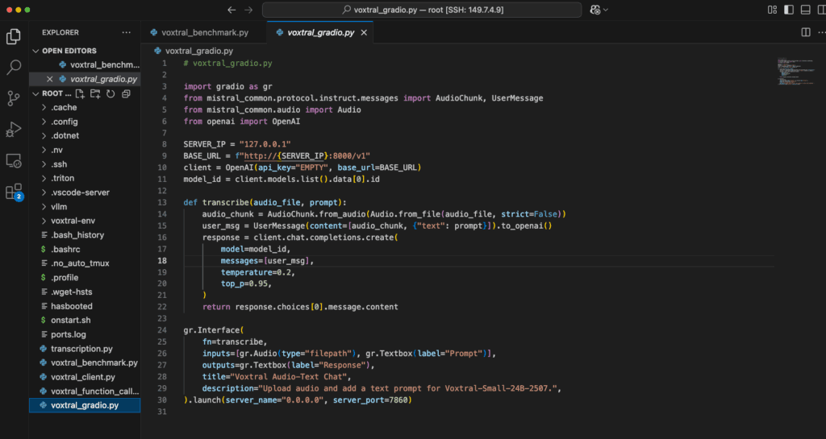
Task: Select voxtral_gradio.py in the file tree
Action: [x=84, y=405]
